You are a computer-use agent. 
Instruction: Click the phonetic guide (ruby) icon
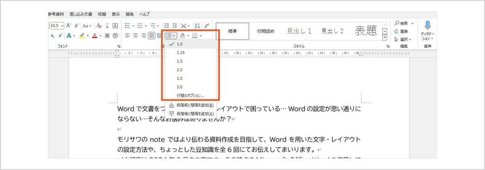107,25
